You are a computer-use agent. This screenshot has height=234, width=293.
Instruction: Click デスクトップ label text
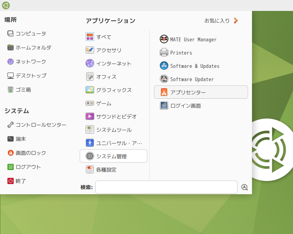tap(31, 76)
